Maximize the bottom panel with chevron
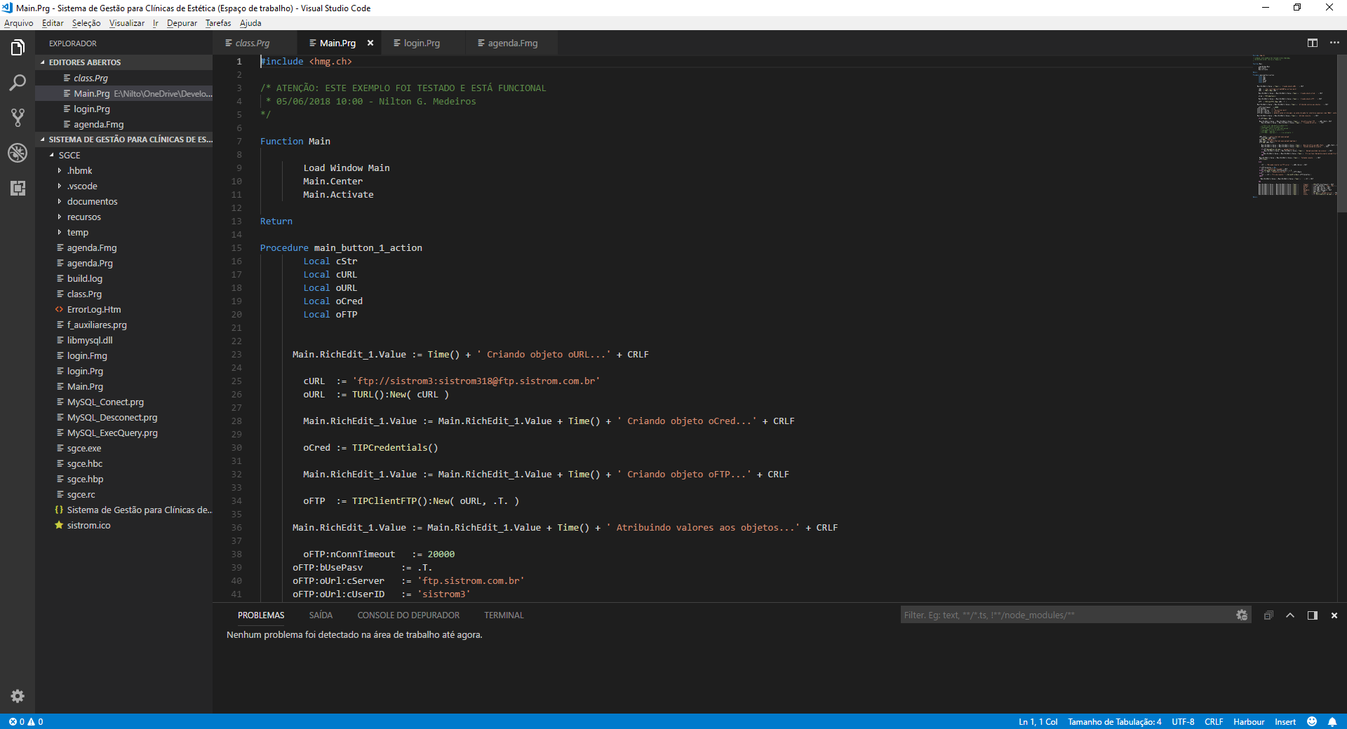Image resolution: width=1347 pixels, height=729 pixels. 1289,615
